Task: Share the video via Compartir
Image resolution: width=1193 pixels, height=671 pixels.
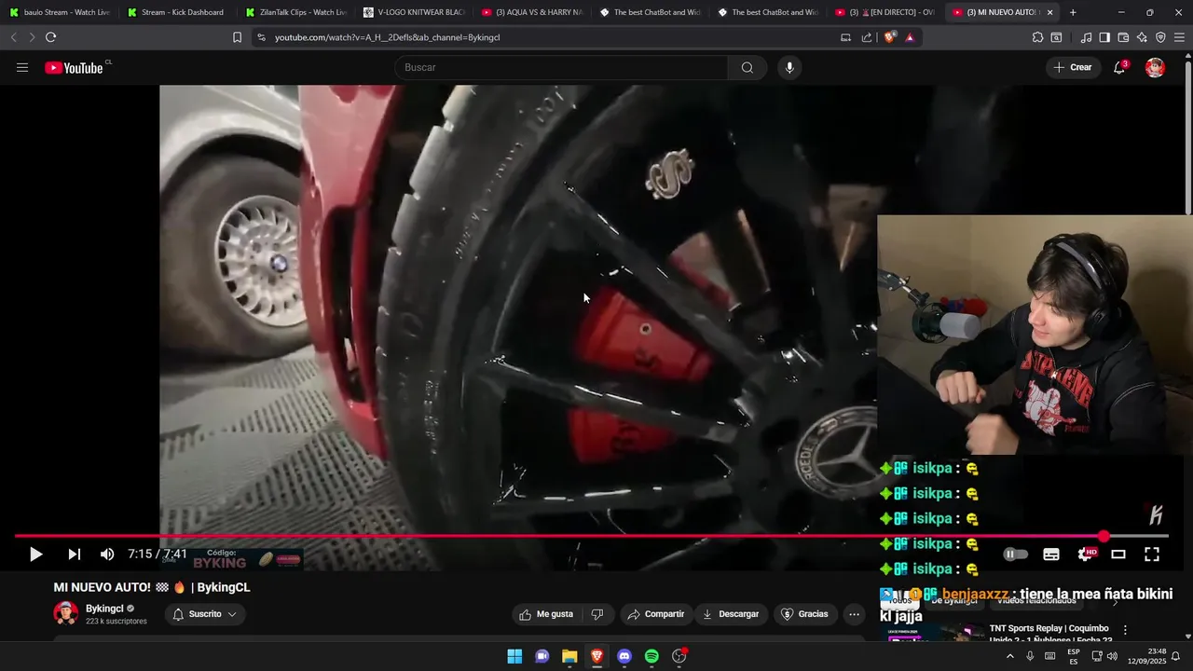Action: (656, 614)
